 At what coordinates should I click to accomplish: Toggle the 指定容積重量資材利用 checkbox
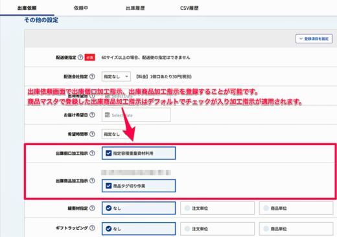tap(108, 153)
